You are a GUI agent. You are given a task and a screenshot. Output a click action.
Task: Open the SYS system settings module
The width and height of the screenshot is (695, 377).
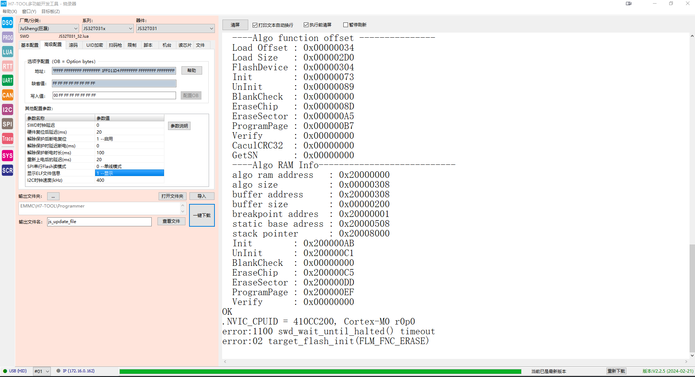pyautogui.click(x=7, y=156)
